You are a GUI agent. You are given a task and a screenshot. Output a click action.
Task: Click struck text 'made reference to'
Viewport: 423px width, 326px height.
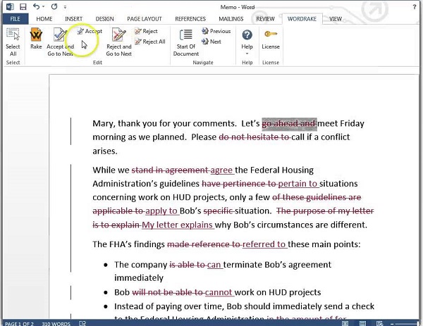pyautogui.click(x=204, y=244)
